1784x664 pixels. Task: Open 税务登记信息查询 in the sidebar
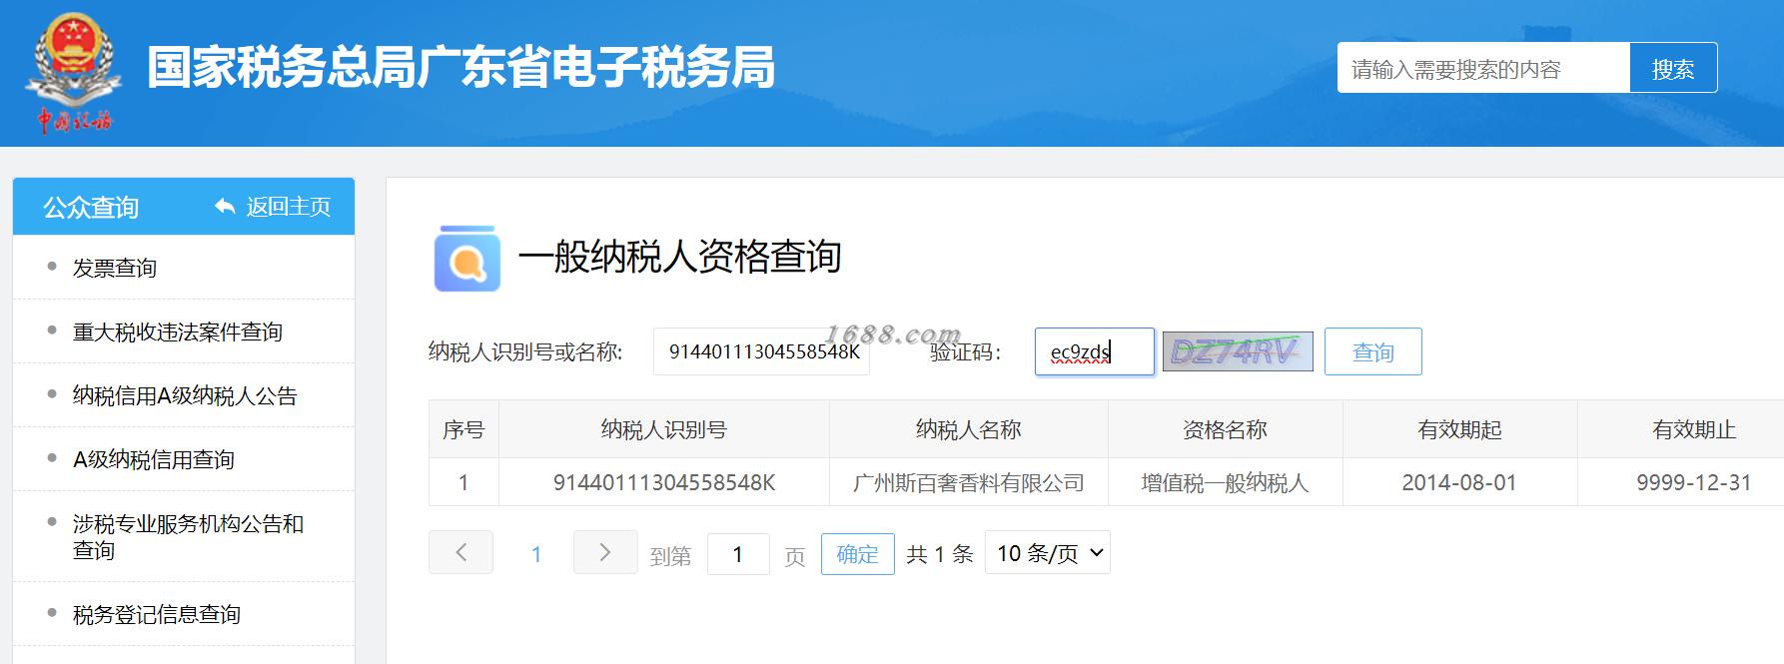click(x=157, y=614)
